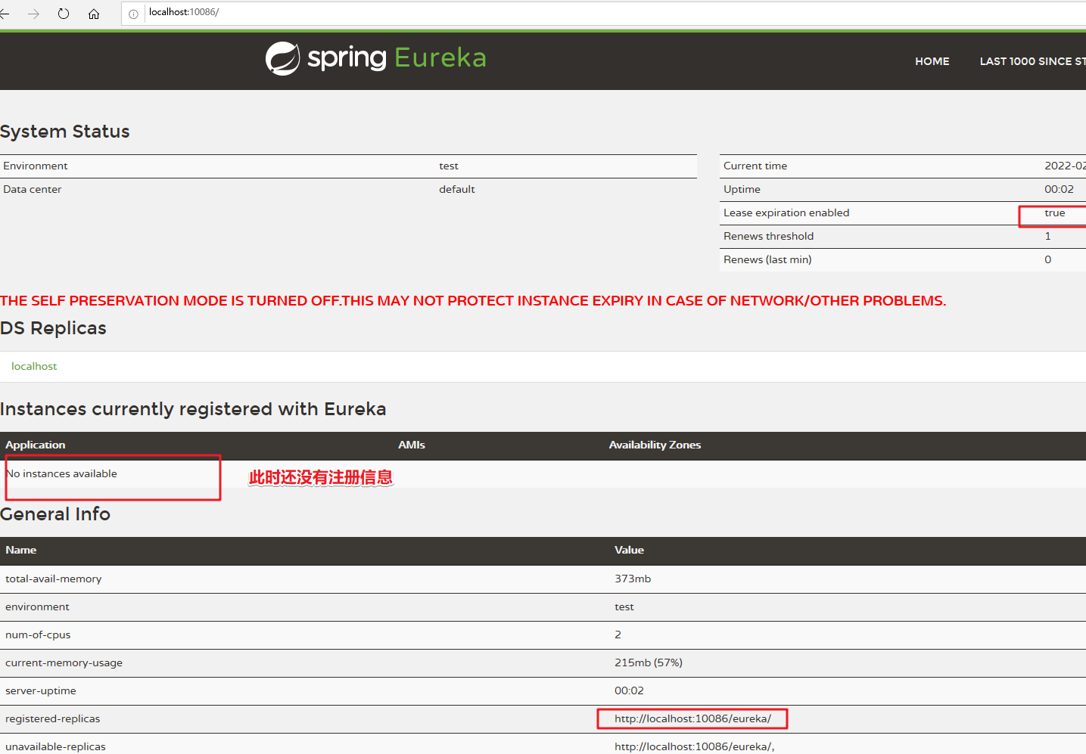
Task: Select the 'true' lease expiration value
Action: [x=1055, y=213]
